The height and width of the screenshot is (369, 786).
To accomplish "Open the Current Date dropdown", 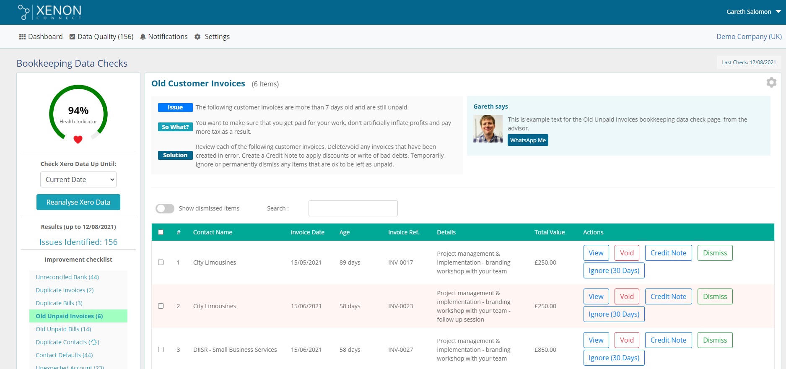I will 78,179.
